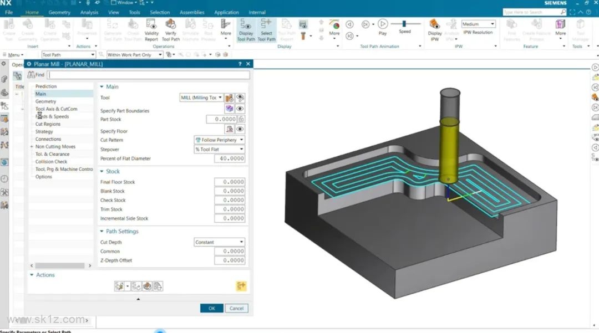This screenshot has width=599, height=333.
Task: Click the OK button
Action: pos(212,308)
